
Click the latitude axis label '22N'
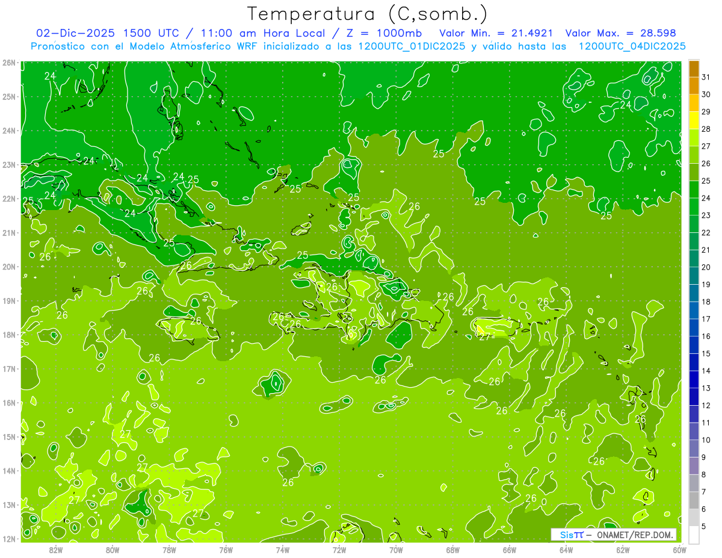click(x=8, y=199)
